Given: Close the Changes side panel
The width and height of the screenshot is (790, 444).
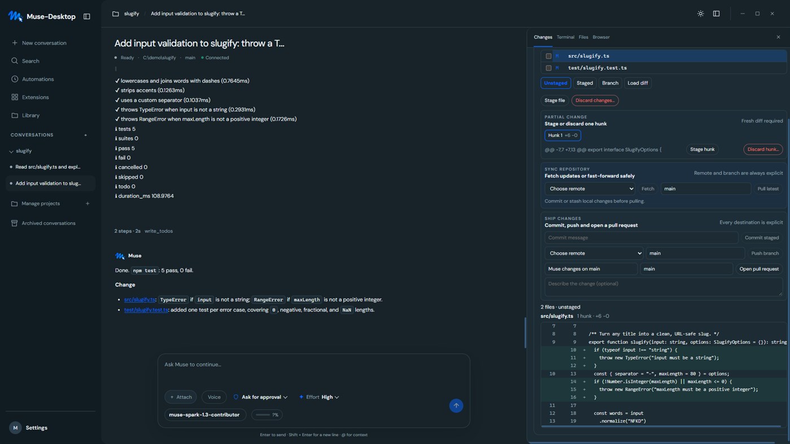Looking at the screenshot, I should click(778, 37).
